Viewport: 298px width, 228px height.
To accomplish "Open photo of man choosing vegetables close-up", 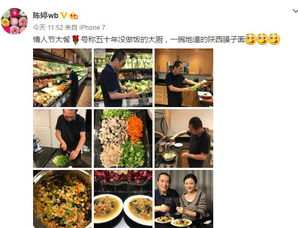I will pos(123,78).
